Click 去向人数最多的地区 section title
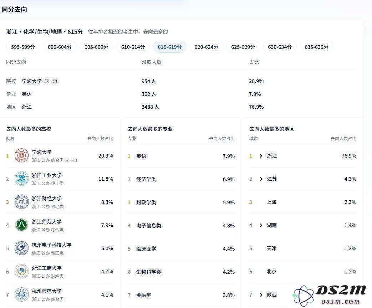Viewport: 372px width, 308px height. [272, 129]
